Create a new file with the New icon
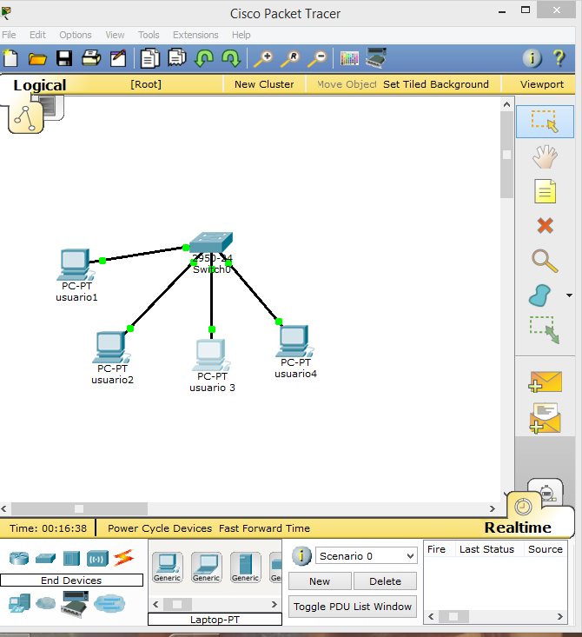Image resolution: width=582 pixels, height=637 pixels. (11, 58)
